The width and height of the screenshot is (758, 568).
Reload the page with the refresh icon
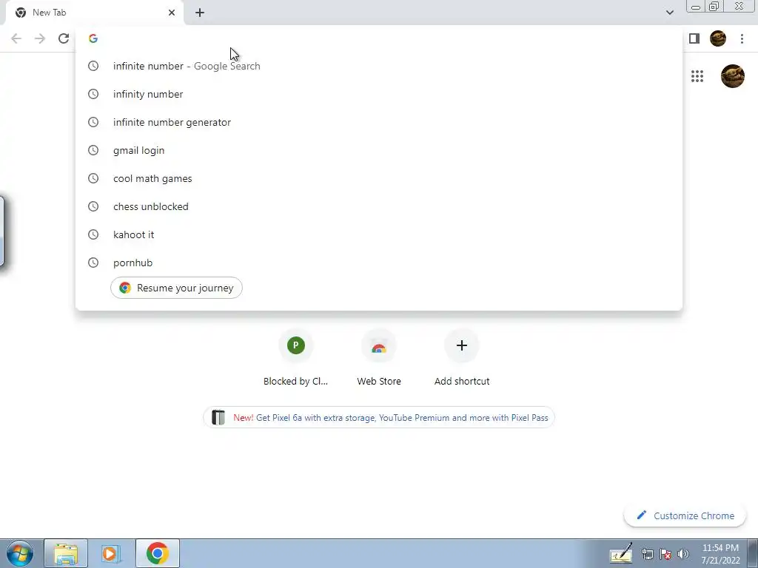[64, 38]
